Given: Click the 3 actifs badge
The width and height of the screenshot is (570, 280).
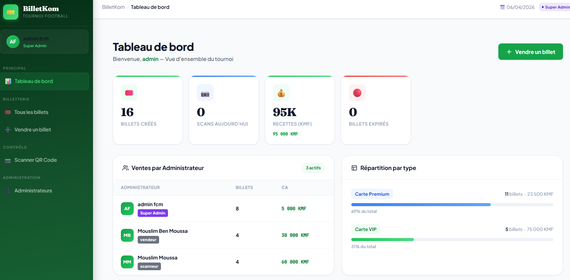Looking at the screenshot, I should [x=313, y=168].
